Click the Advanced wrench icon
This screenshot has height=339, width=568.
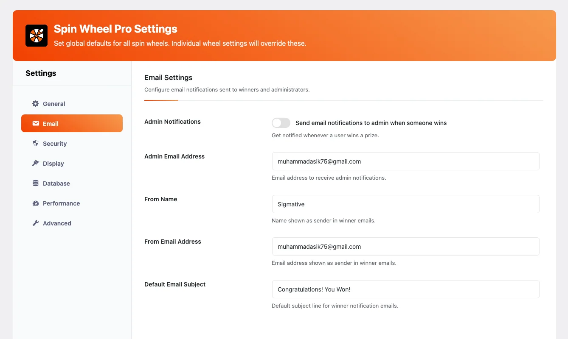pos(35,223)
